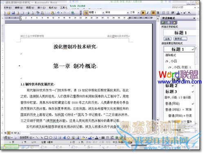Apply the 居中, 行距 1.5 倍行距 format
204x154 pixels.
click(x=178, y=97)
